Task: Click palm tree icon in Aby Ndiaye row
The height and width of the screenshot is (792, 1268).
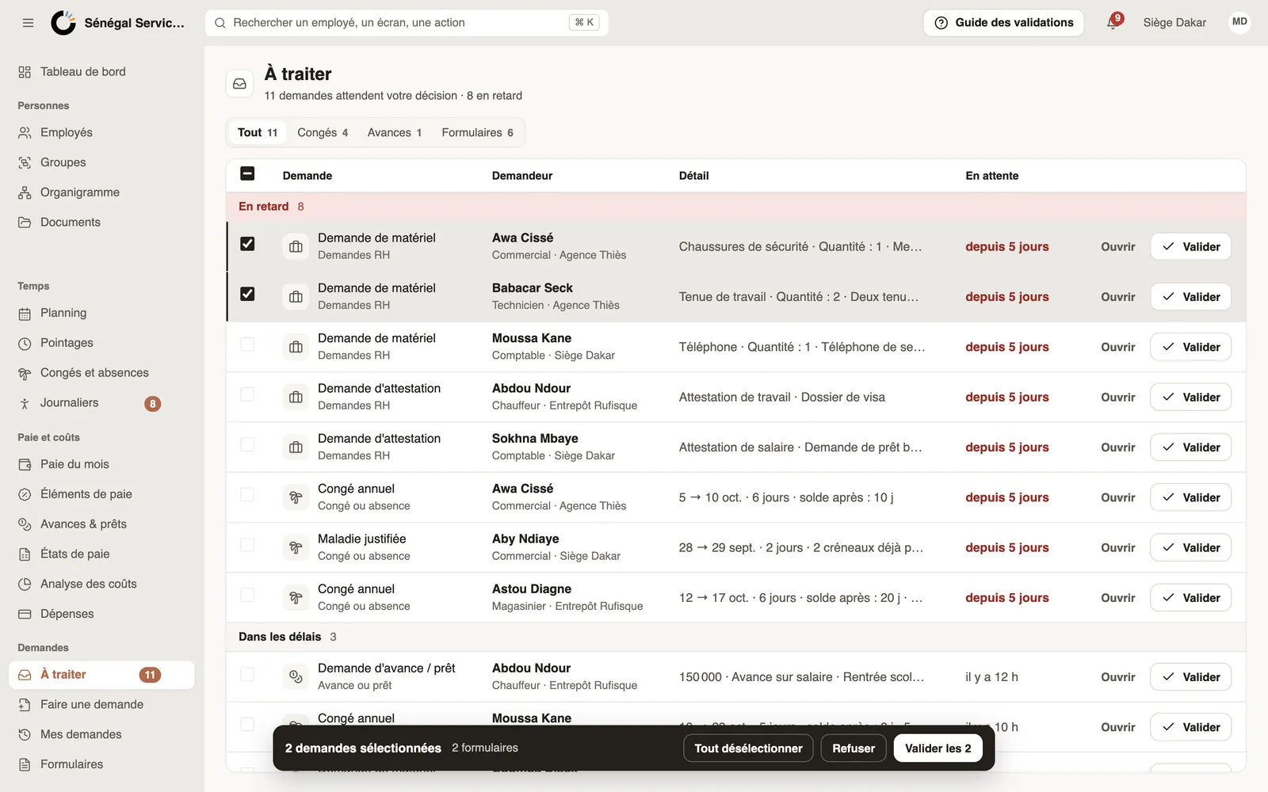Action: point(296,548)
